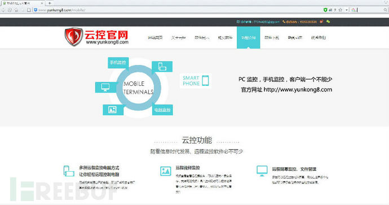The height and width of the screenshot is (205, 389).
Task: Click the 远程屏幕监控、文件管理 feature heading
Action: click(294, 169)
